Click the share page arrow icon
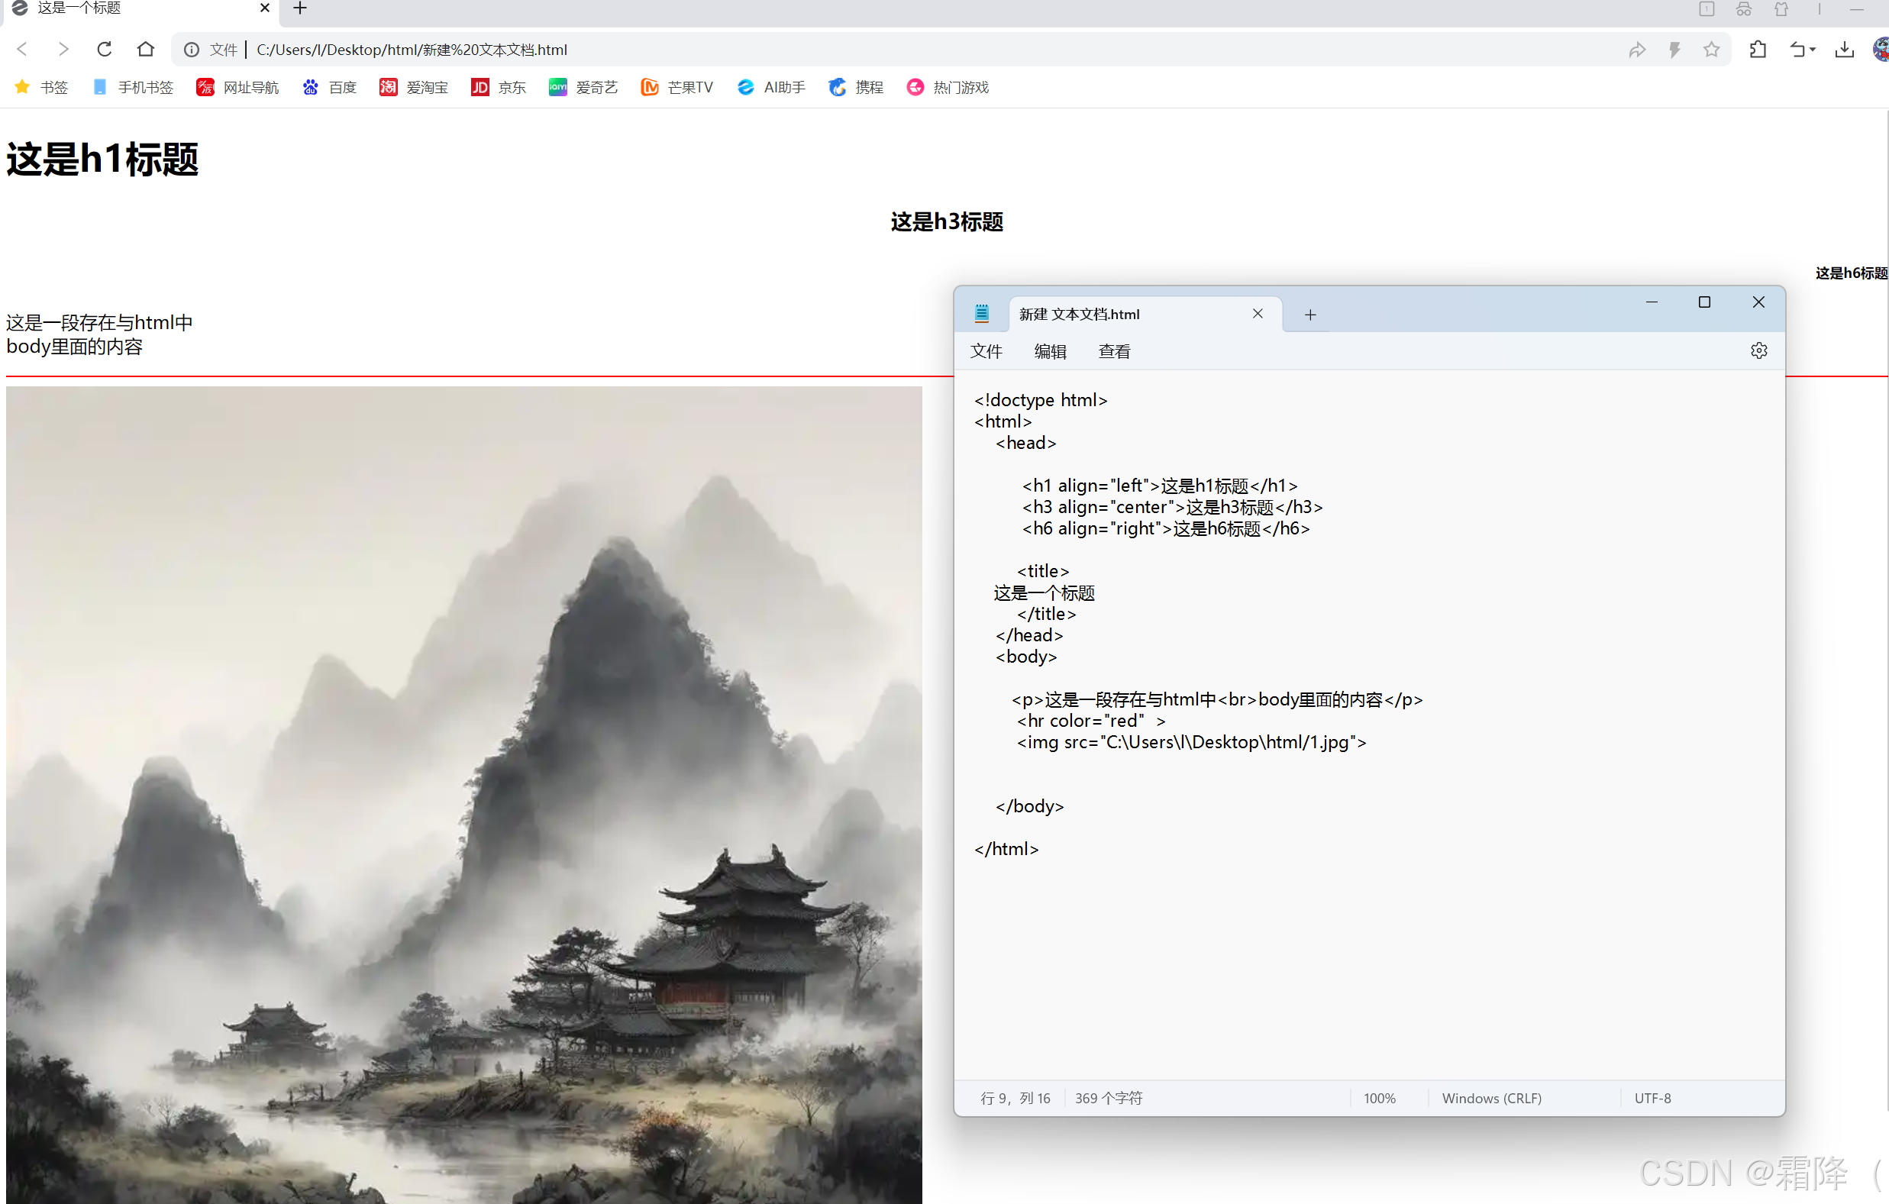This screenshot has height=1204, width=1889. (1636, 50)
